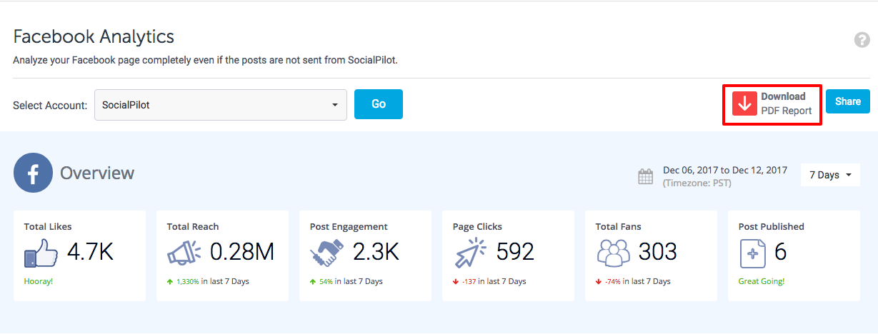
Task: Click red down arrow under Total Fans
Action: coord(599,281)
